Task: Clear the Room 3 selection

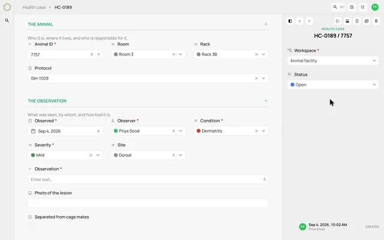Action: coord(173,55)
